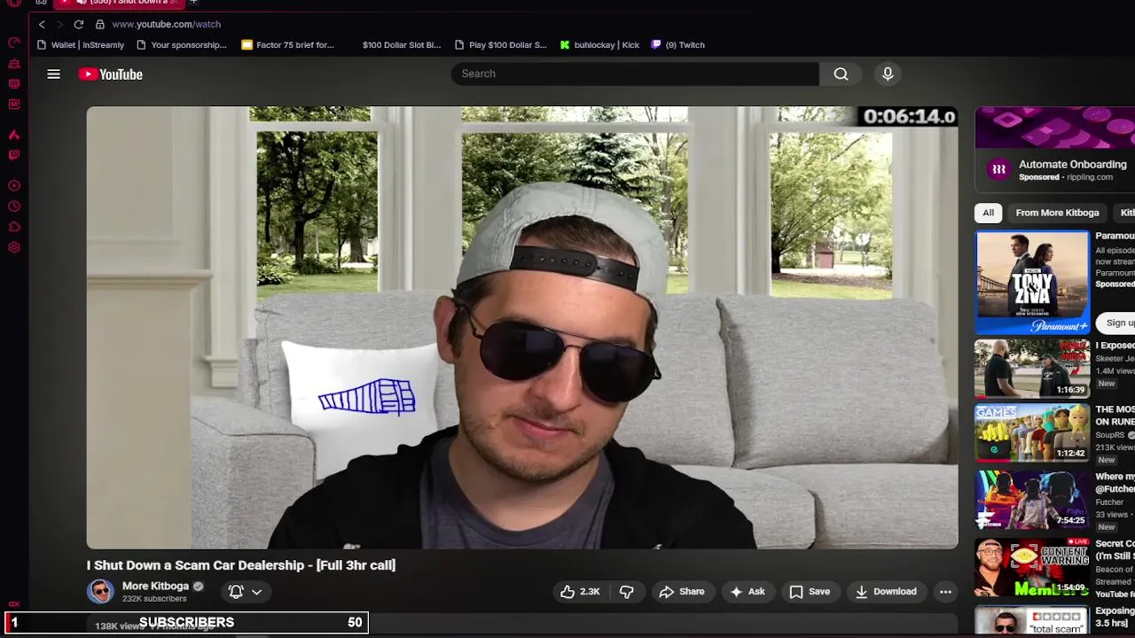Image resolution: width=1135 pixels, height=638 pixels.
Task: Select the 'From More Kitboga' filter chip
Action: click(x=1057, y=213)
